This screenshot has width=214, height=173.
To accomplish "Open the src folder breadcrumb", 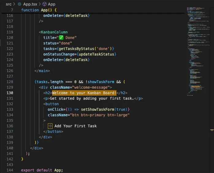I will pos(9,4).
